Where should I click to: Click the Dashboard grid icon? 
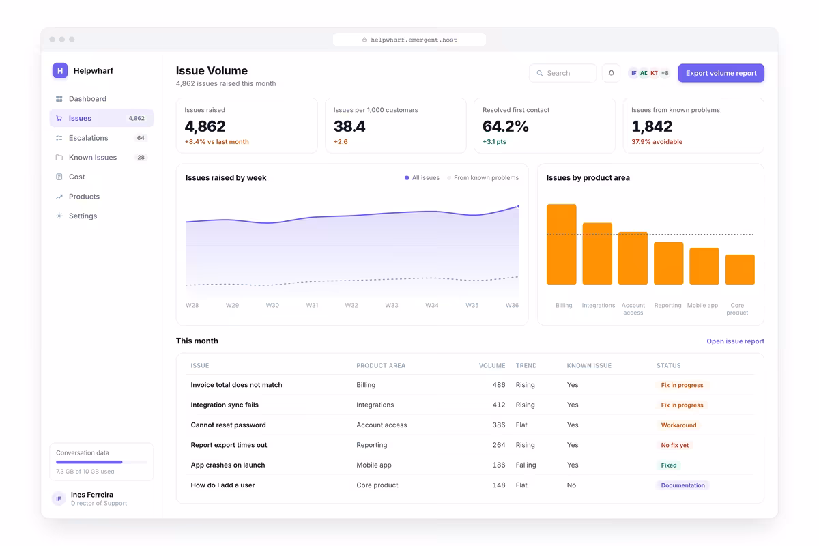(x=59, y=99)
